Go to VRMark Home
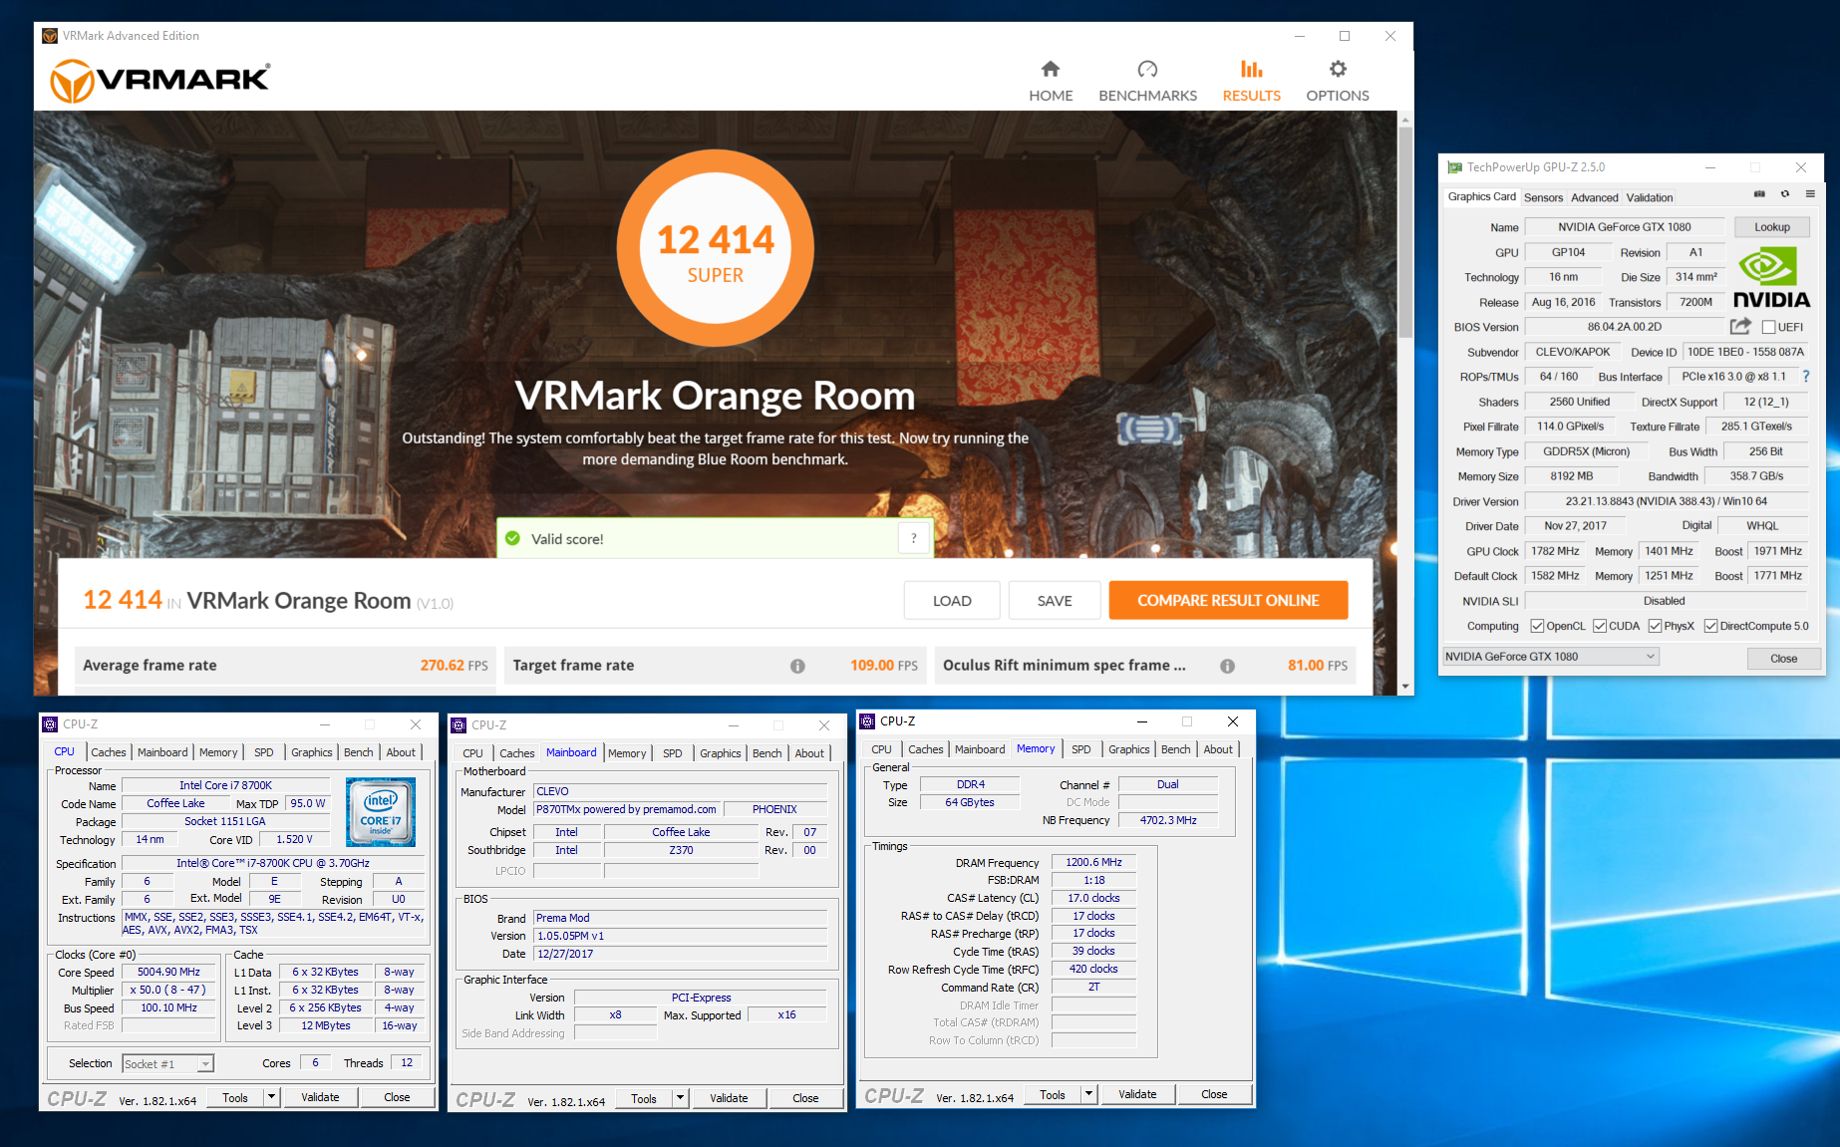This screenshot has height=1147, width=1840. (1051, 81)
